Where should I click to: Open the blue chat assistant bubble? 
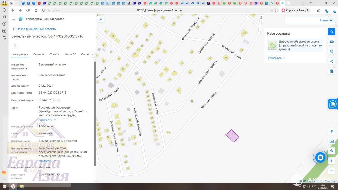[x=320, y=158]
